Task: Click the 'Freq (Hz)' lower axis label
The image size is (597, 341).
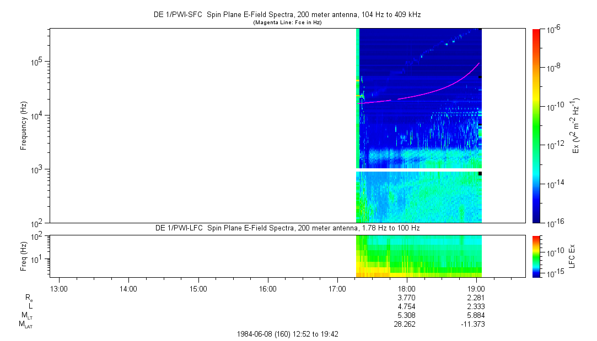Action: coord(24,256)
